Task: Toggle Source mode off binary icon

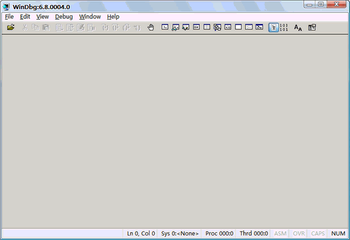Action: [x=284, y=27]
